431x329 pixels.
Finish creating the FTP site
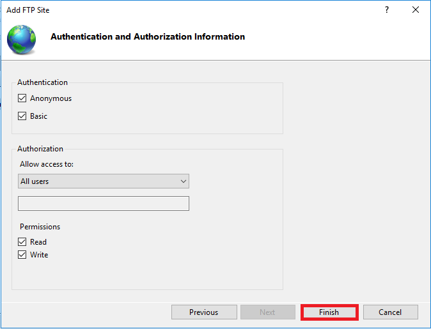pos(329,312)
